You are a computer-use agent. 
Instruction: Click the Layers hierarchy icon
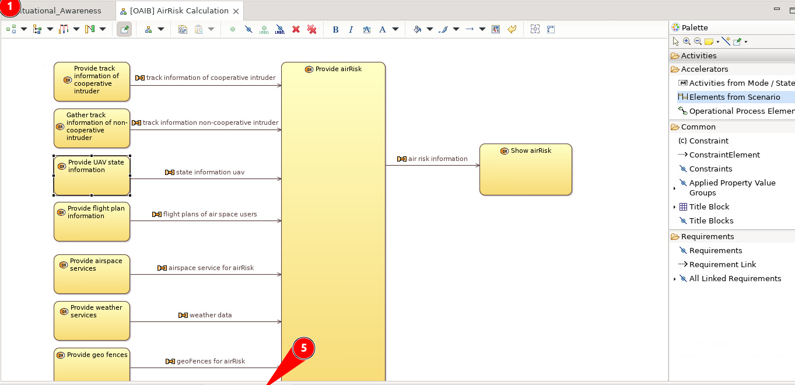pos(148,29)
